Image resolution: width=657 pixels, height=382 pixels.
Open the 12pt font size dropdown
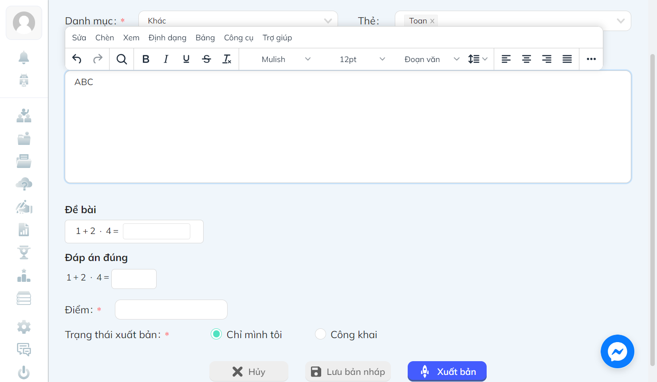[362, 59]
